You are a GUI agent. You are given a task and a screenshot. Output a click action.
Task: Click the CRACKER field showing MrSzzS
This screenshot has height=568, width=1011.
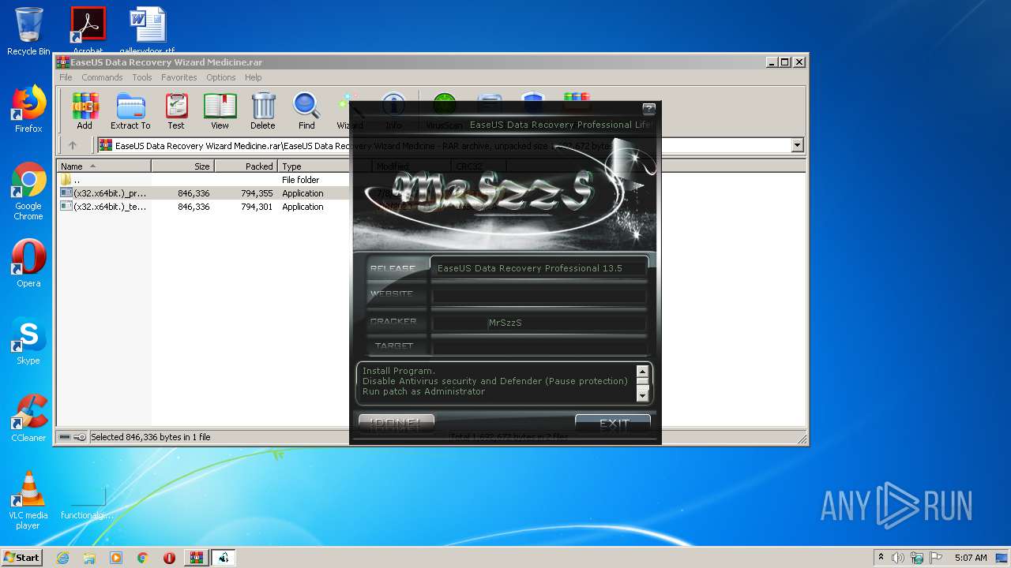539,322
